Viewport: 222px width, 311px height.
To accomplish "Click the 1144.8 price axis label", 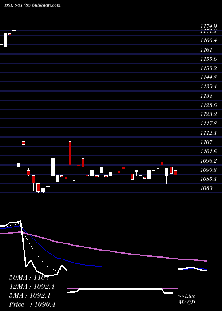I will (208, 77).
